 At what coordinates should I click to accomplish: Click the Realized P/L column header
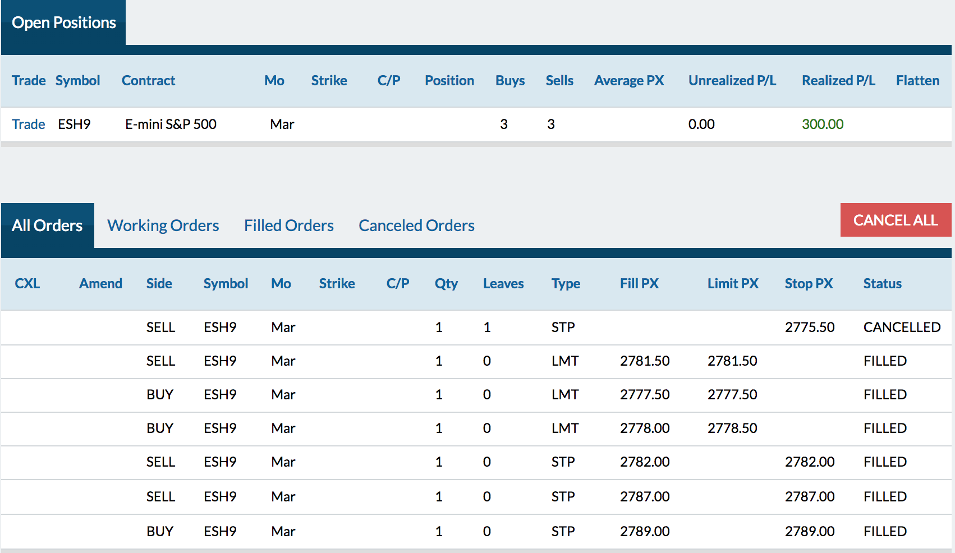pos(838,81)
